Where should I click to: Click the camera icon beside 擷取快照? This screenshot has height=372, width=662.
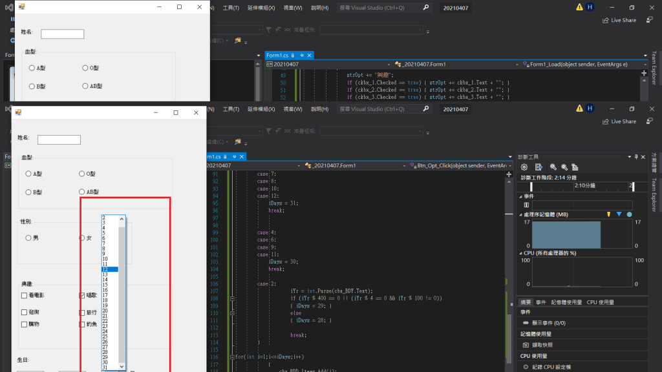point(526,345)
